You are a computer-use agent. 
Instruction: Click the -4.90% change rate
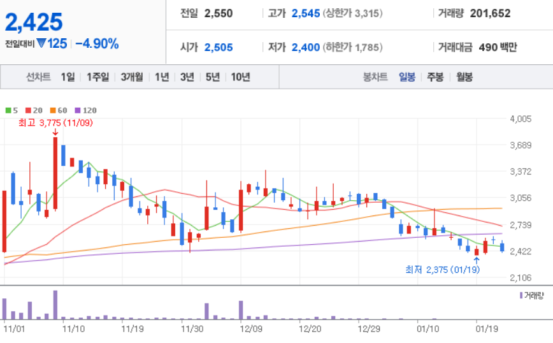[97, 44]
